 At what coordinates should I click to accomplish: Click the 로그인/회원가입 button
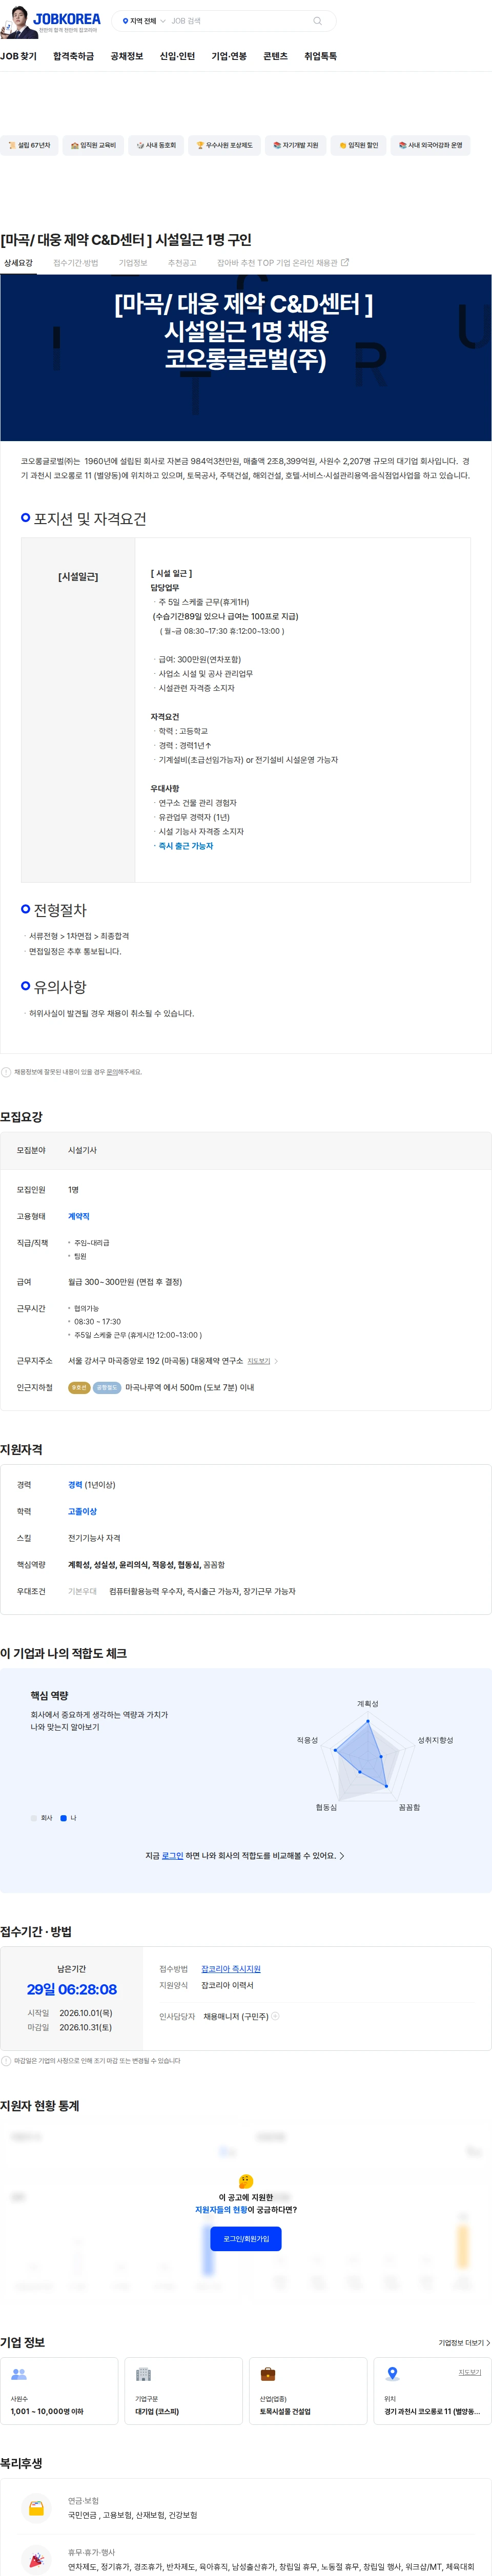coord(246,2239)
